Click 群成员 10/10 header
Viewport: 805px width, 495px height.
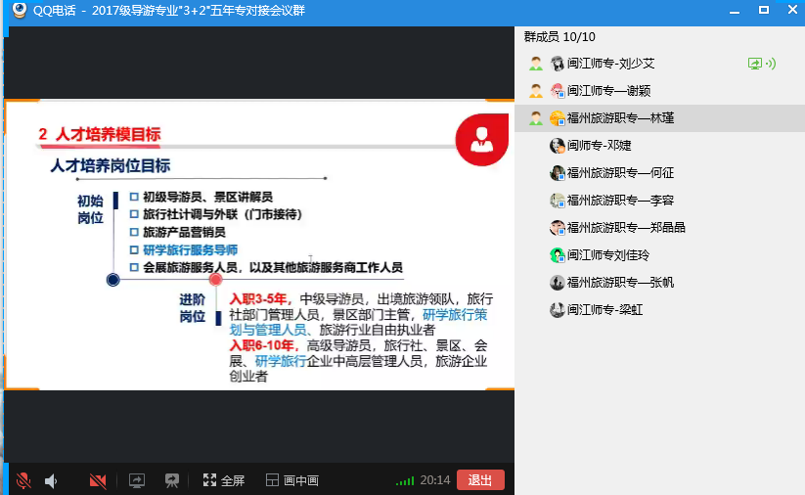tap(559, 37)
